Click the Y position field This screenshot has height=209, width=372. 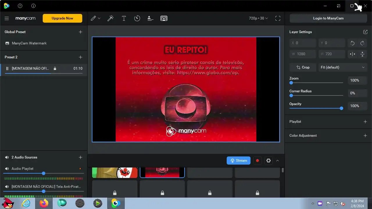tap(332, 43)
